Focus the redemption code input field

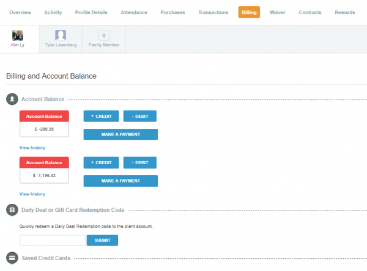point(53,240)
